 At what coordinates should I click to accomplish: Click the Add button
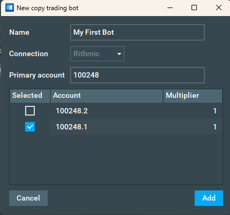click(209, 198)
